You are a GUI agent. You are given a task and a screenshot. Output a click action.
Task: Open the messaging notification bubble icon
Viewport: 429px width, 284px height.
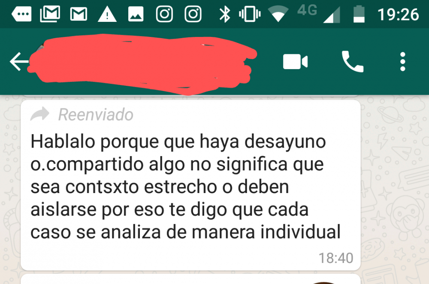click(21, 14)
